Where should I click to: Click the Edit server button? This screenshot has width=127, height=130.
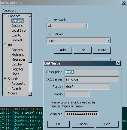click(82, 50)
